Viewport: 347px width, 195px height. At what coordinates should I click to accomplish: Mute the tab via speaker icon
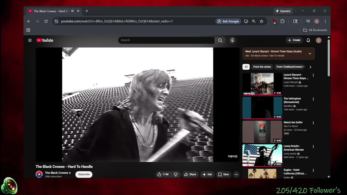pyautogui.click(x=72, y=11)
